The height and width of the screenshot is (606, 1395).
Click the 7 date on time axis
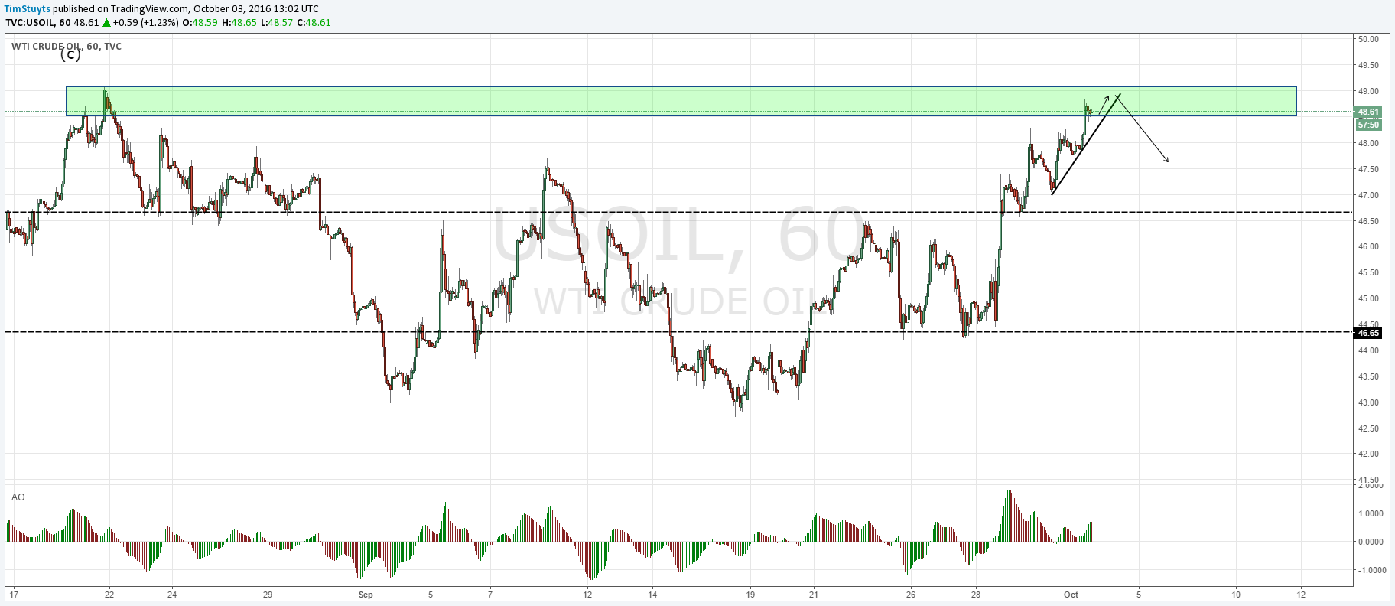[x=490, y=595]
